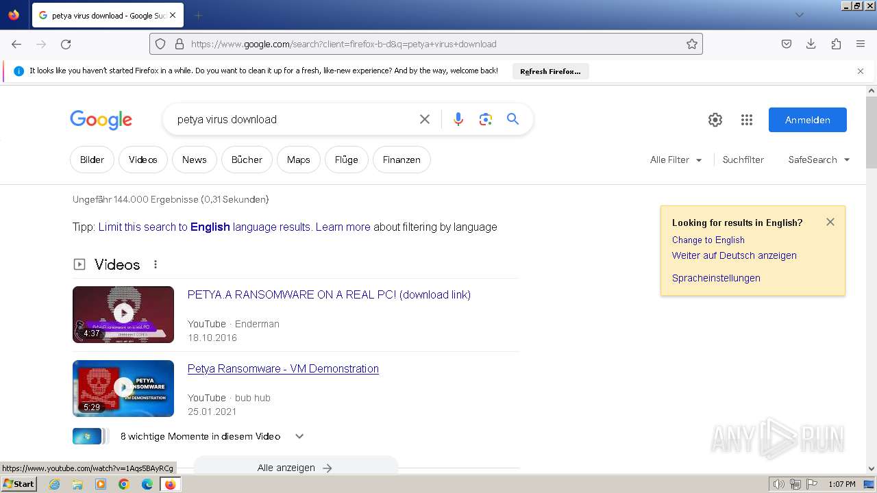Click the tracking protection shield icon

coord(160,44)
